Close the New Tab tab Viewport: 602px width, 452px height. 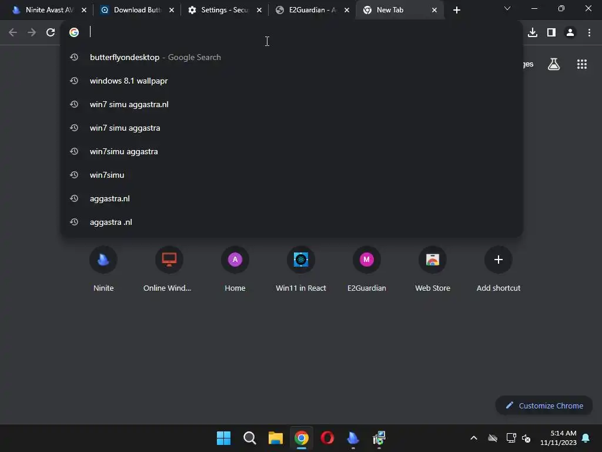point(434,10)
